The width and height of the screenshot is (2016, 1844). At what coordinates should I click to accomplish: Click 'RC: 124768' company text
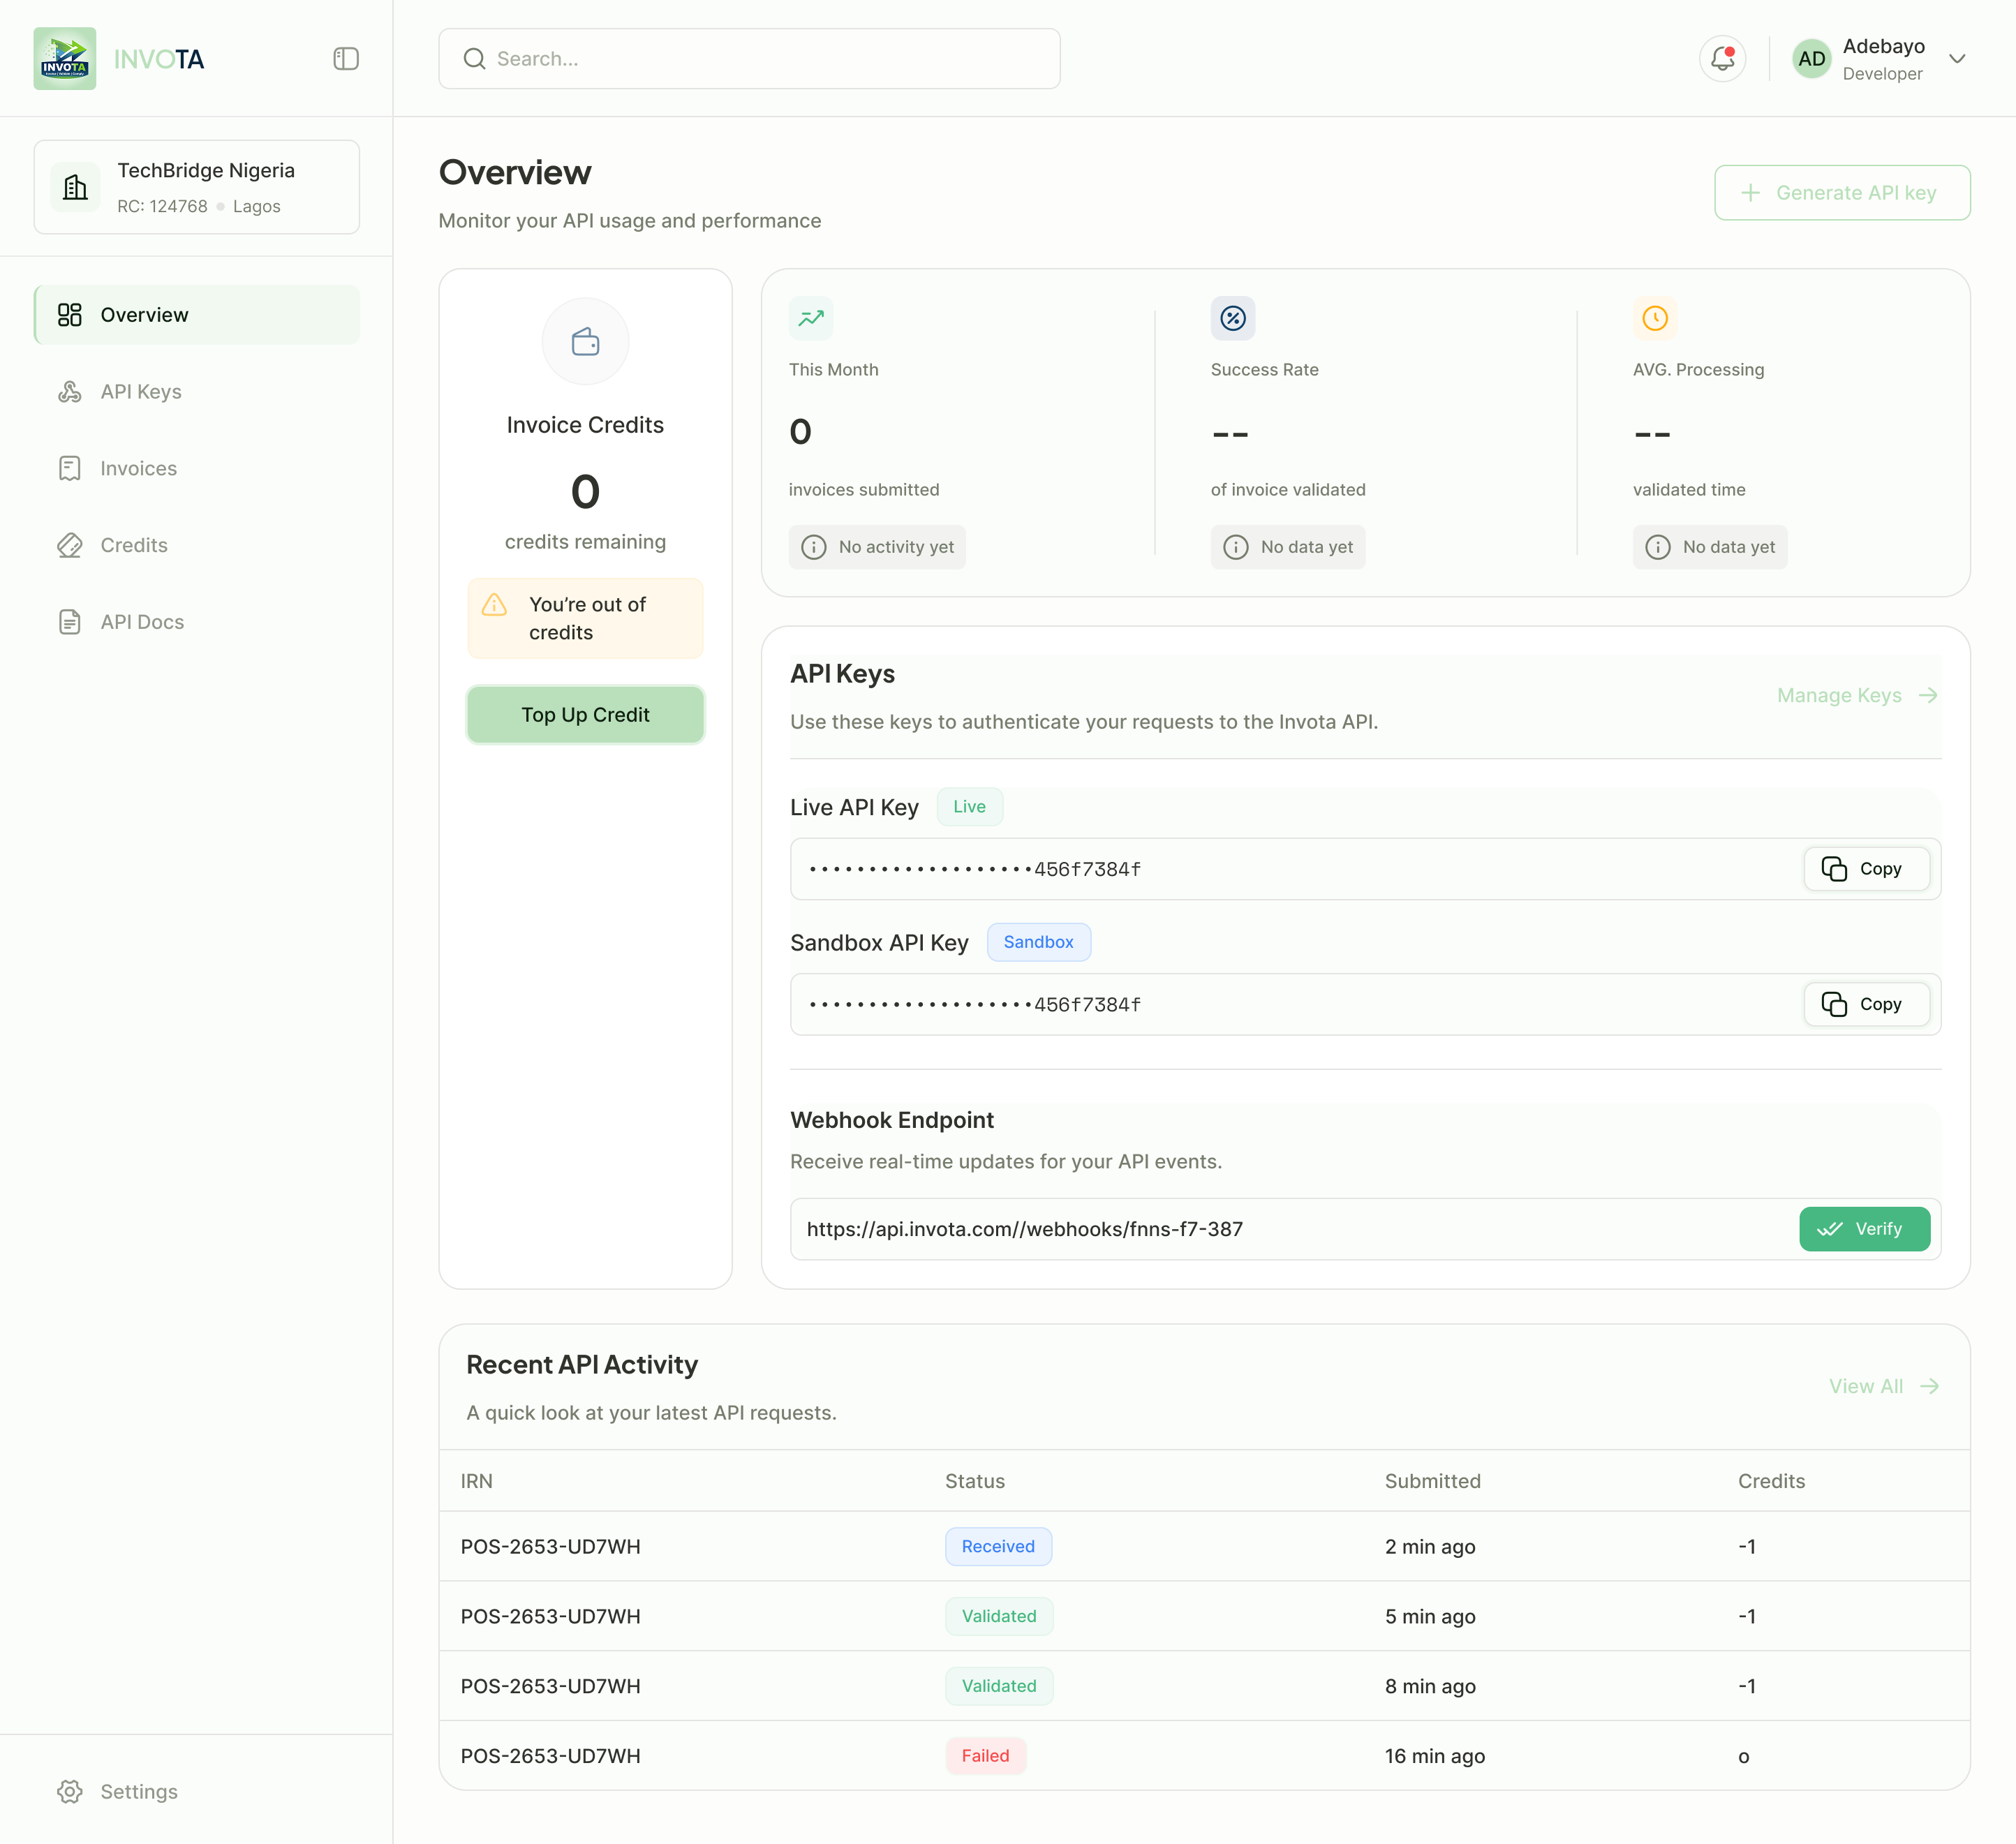[x=162, y=206]
